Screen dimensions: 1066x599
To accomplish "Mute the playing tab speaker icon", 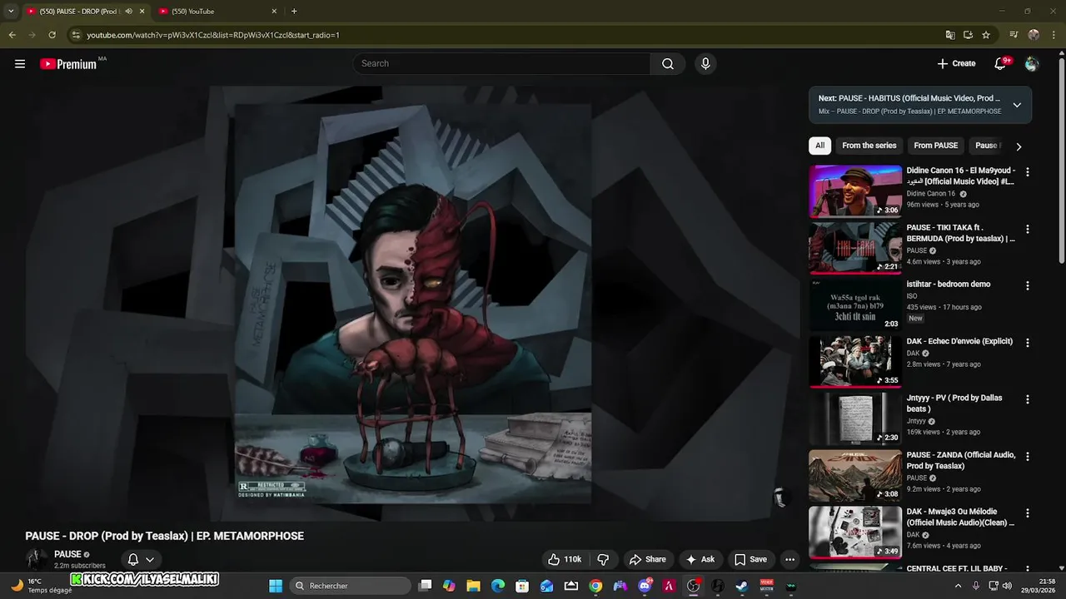I will coord(128,12).
